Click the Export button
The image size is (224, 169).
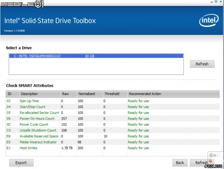pos(21,163)
